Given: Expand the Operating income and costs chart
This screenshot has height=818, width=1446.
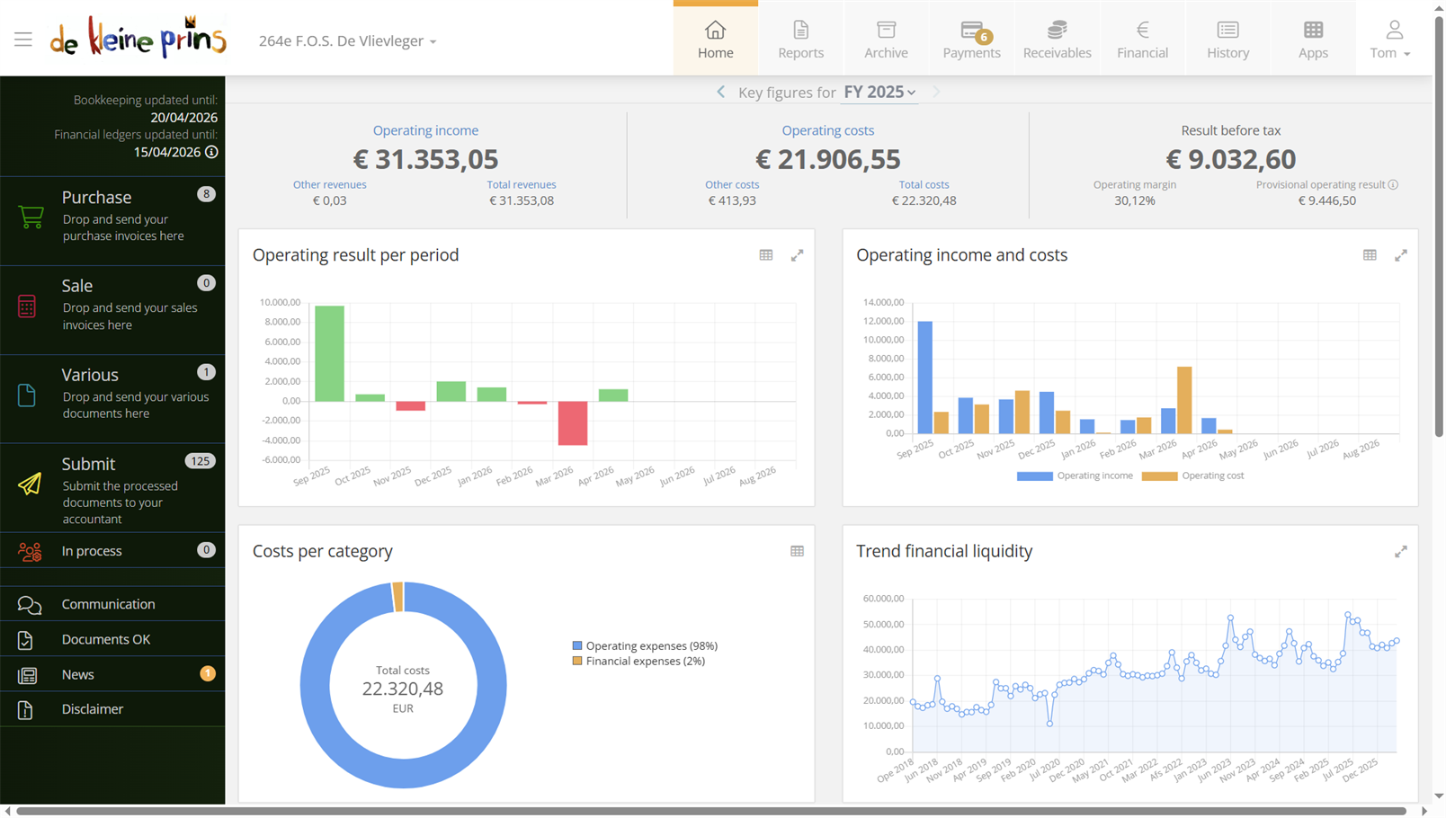Looking at the screenshot, I should (1401, 255).
